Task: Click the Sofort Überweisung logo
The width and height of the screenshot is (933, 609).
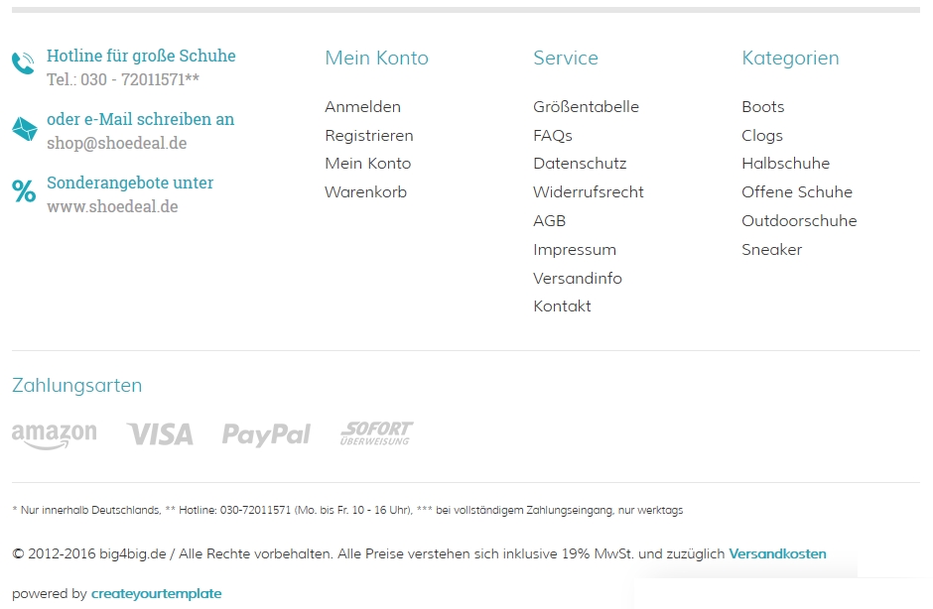Action: tap(376, 433)
